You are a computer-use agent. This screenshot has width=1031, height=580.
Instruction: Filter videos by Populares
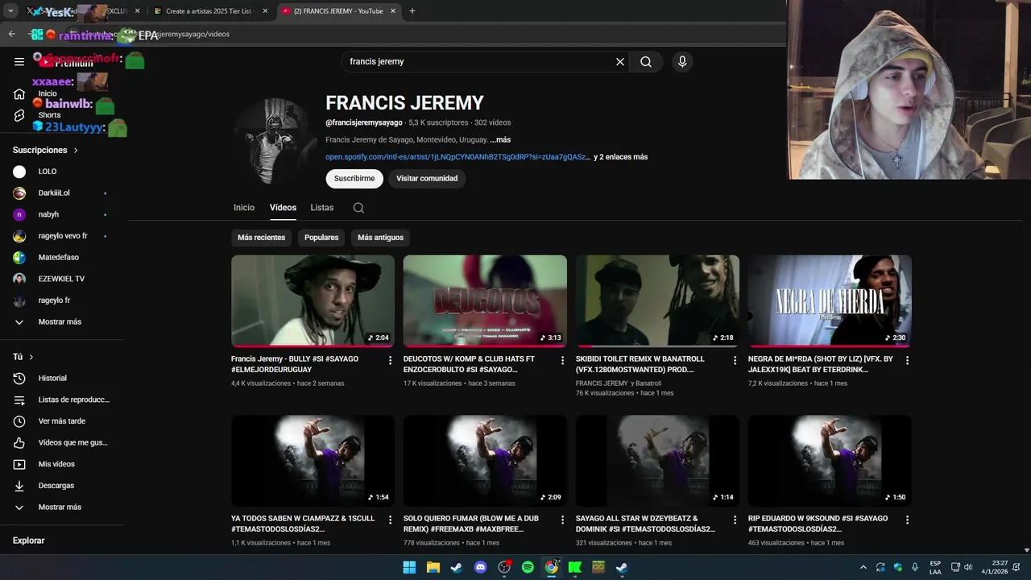tap(321, 238)
